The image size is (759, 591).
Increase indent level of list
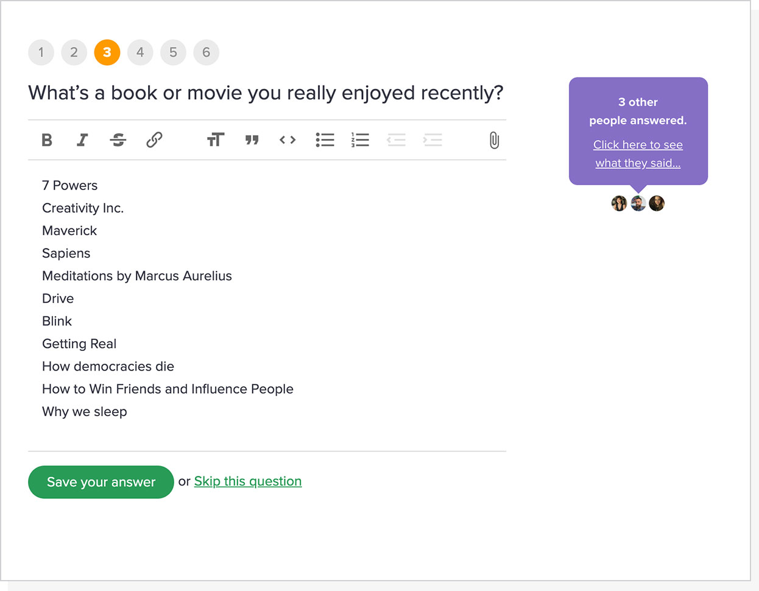(x=432, y=140)
